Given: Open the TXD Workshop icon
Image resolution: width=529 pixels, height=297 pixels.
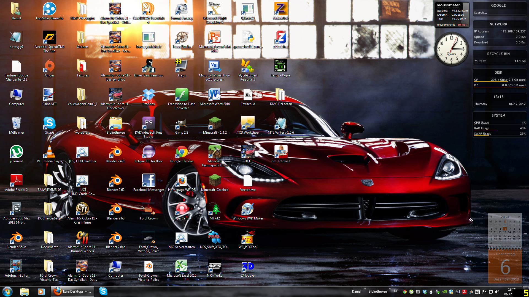Looking at the screenshot, I should tap(248, 125).
